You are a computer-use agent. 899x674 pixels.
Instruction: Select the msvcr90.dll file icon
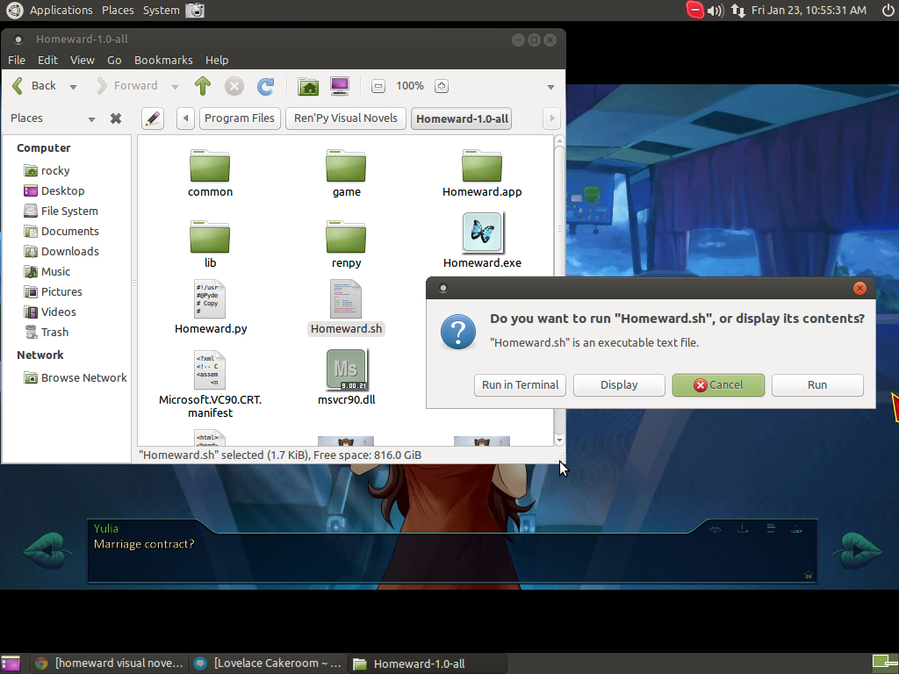[x=346, y=370]
